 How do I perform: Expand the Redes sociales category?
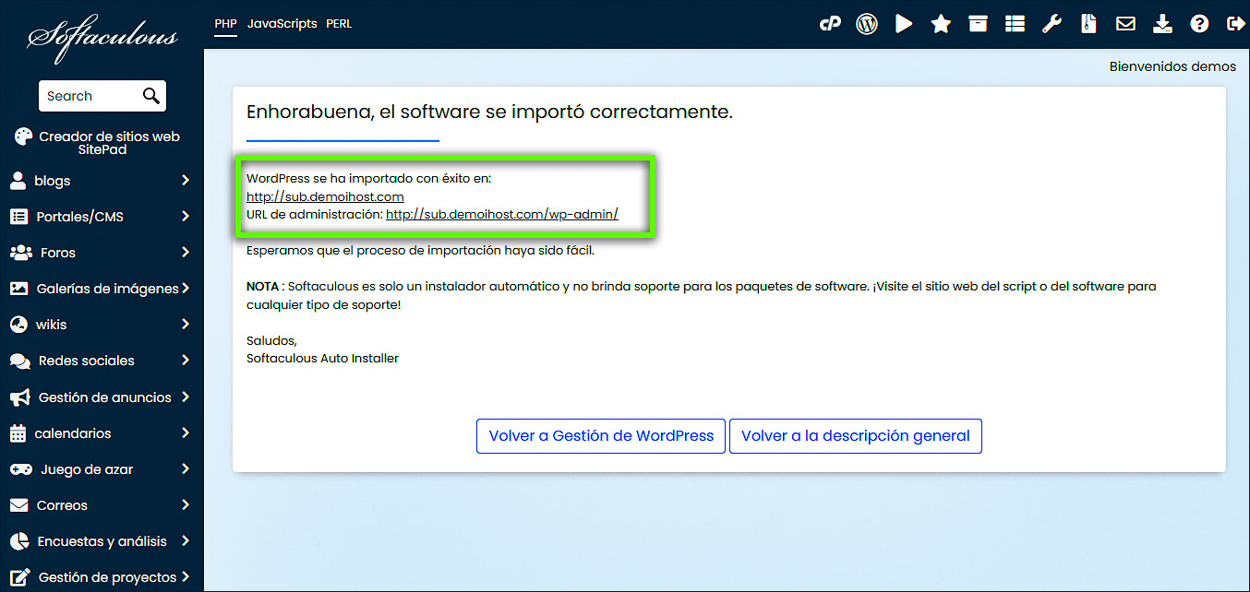pos(101,361)
